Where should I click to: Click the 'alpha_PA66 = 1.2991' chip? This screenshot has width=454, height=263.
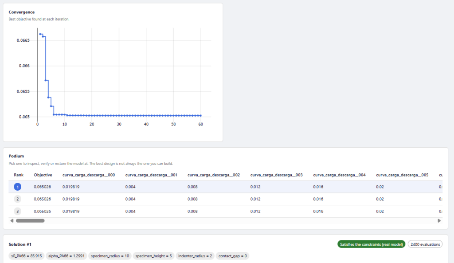point(67,256)
